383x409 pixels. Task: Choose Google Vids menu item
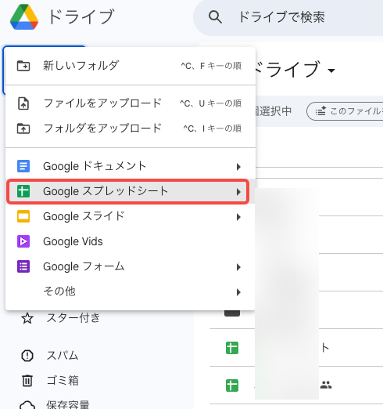coord(131,241)
